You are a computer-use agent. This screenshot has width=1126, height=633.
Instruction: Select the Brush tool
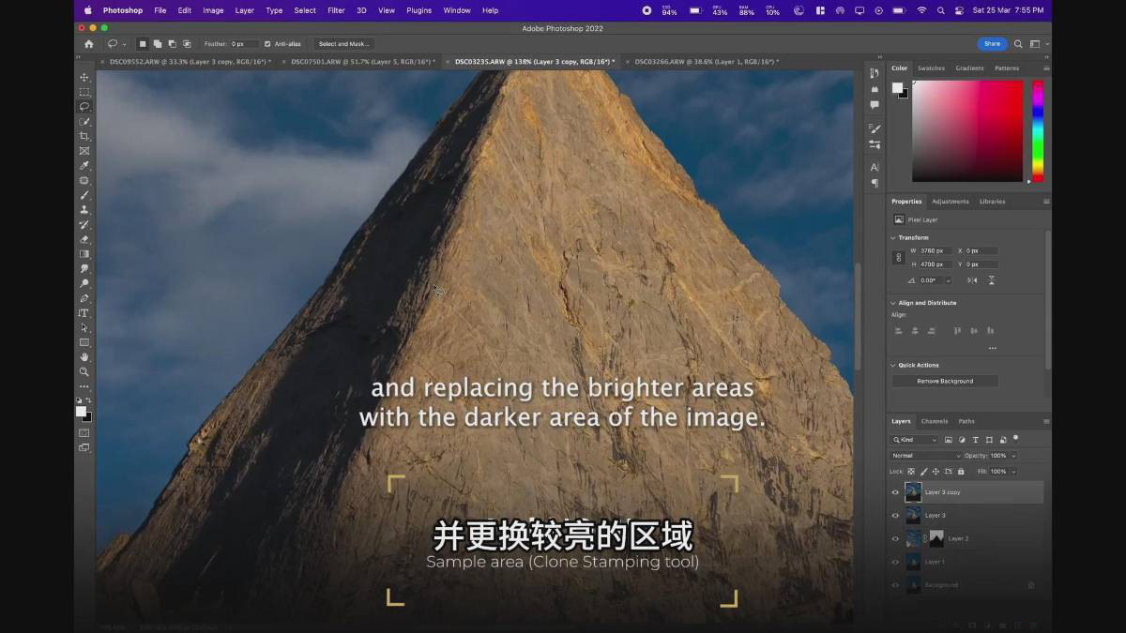[84, 195]
